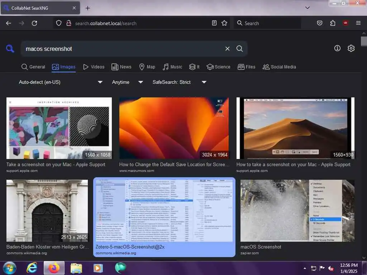Screen dimensions: 367x275
Task: Open the tracking protection shield icon
Action: point(59,23)
